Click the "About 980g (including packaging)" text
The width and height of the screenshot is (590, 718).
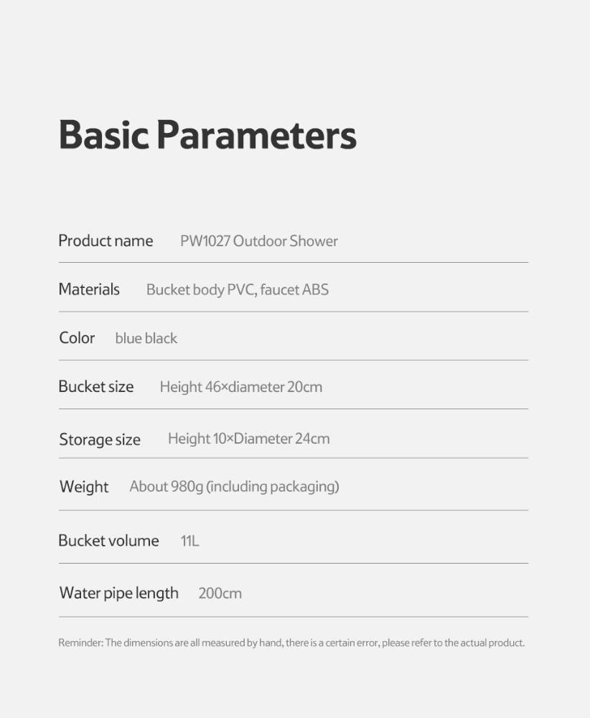pos(234,487)
